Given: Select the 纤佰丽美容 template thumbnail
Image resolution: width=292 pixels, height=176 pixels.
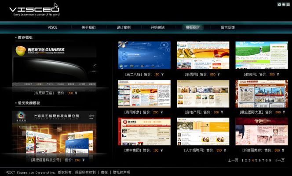Looking at the screenshot, I should point(262,131).
